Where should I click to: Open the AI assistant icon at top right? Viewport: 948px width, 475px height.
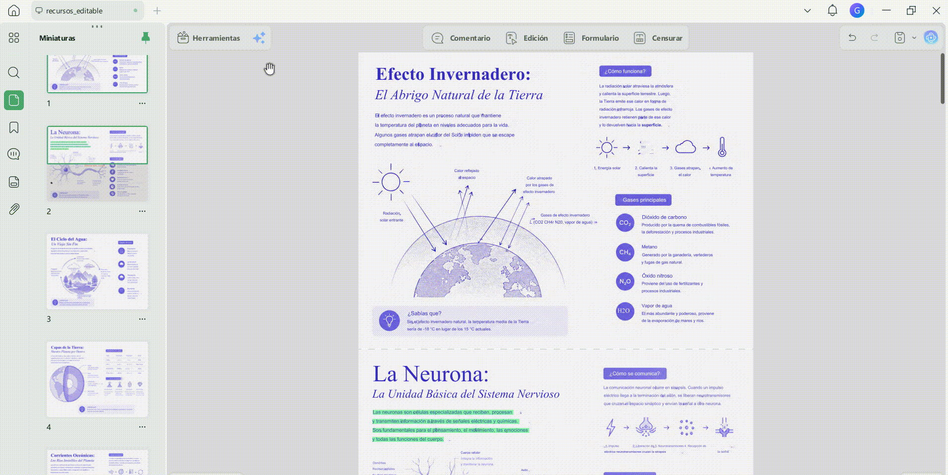point(931,37)
